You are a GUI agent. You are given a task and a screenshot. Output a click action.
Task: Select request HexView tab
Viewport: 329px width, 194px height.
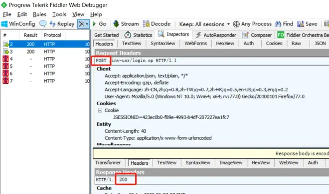click(x=225, y=44)
